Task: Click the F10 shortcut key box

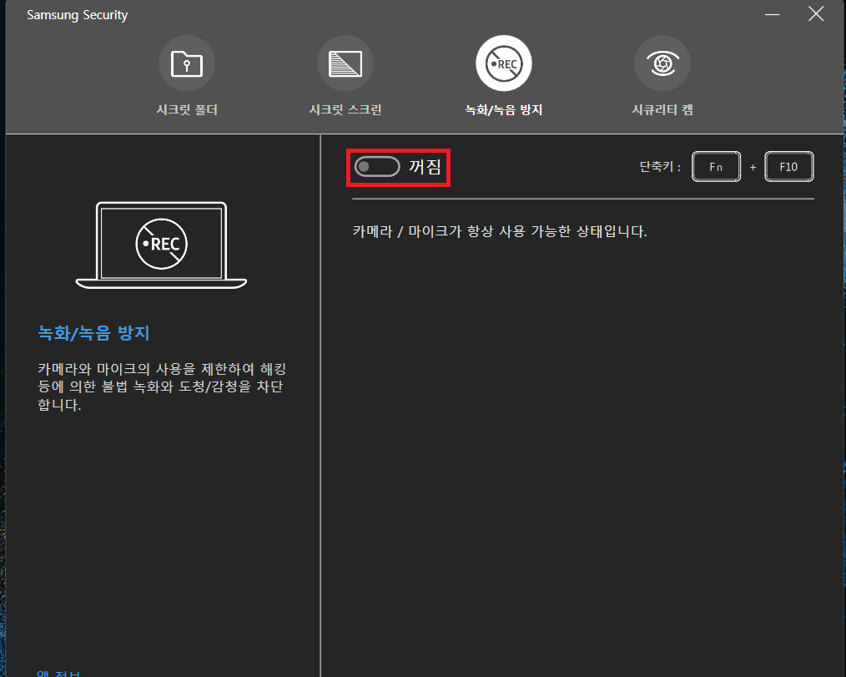Action: (x=788, y=167)
